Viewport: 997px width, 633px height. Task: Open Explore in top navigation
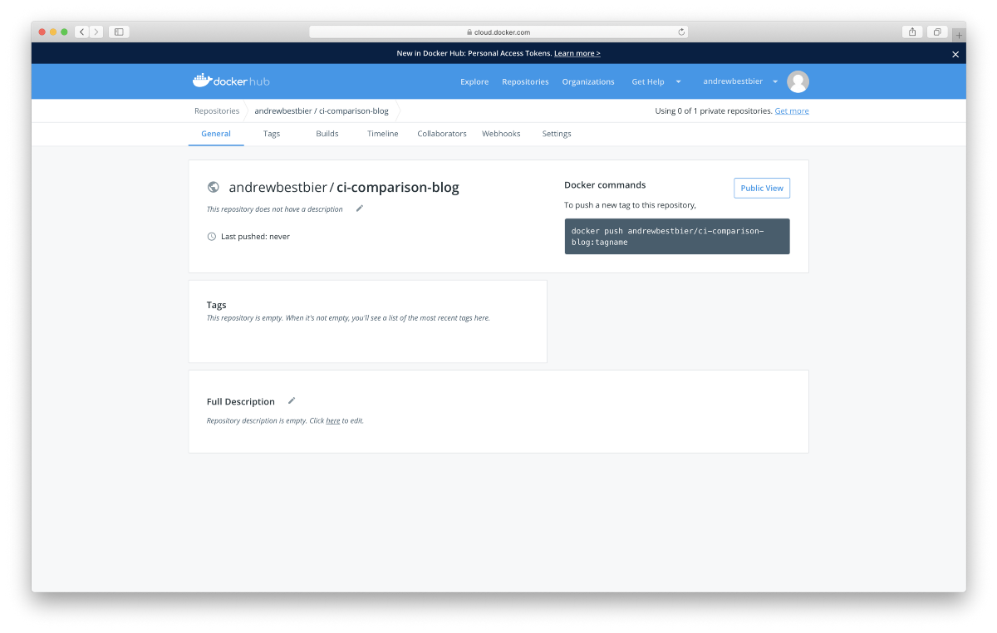[x=474, y=81]
